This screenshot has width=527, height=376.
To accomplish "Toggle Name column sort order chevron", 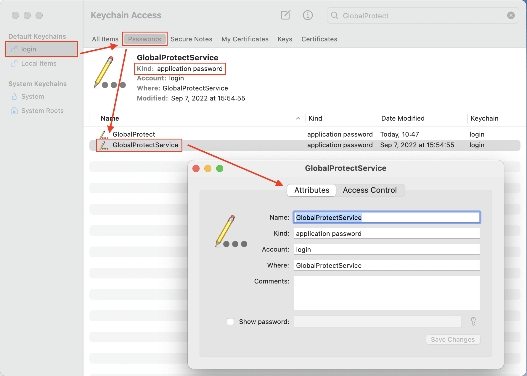I will 298,118.
